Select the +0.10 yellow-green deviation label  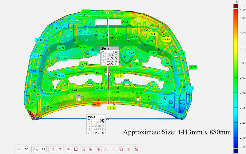[x=112, y=108]
